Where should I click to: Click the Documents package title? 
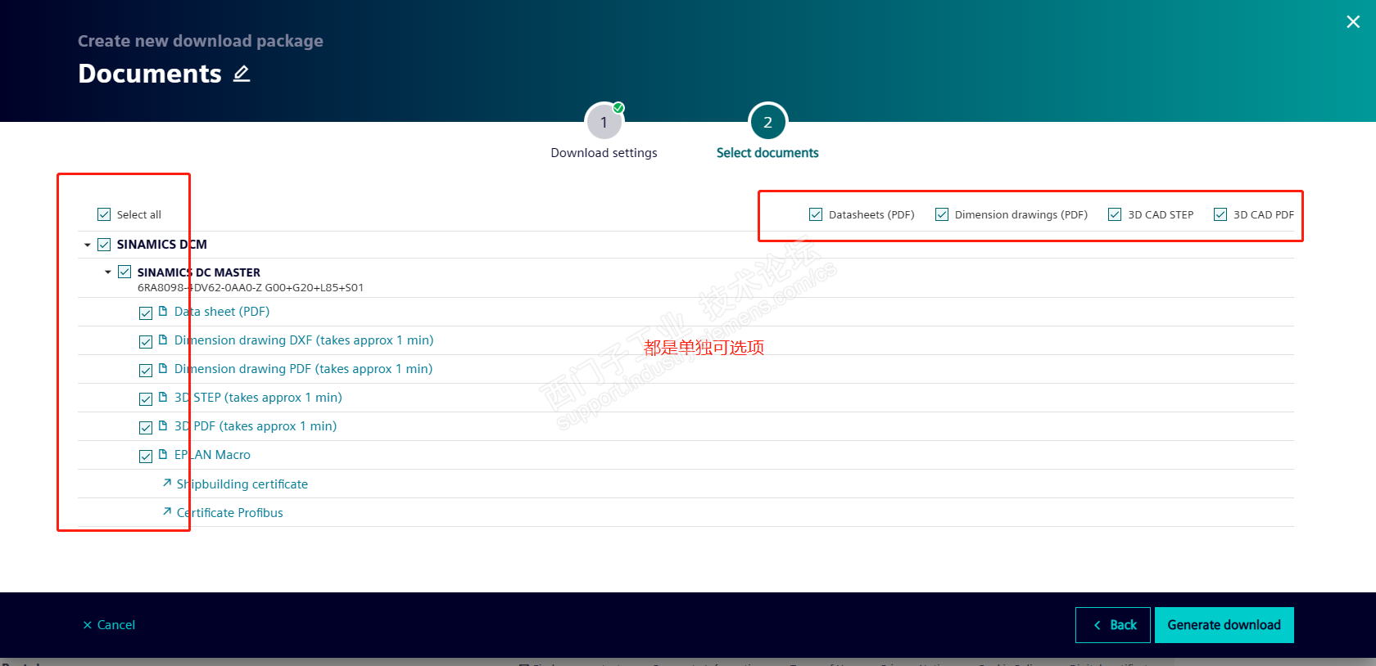tap(150, 74)
